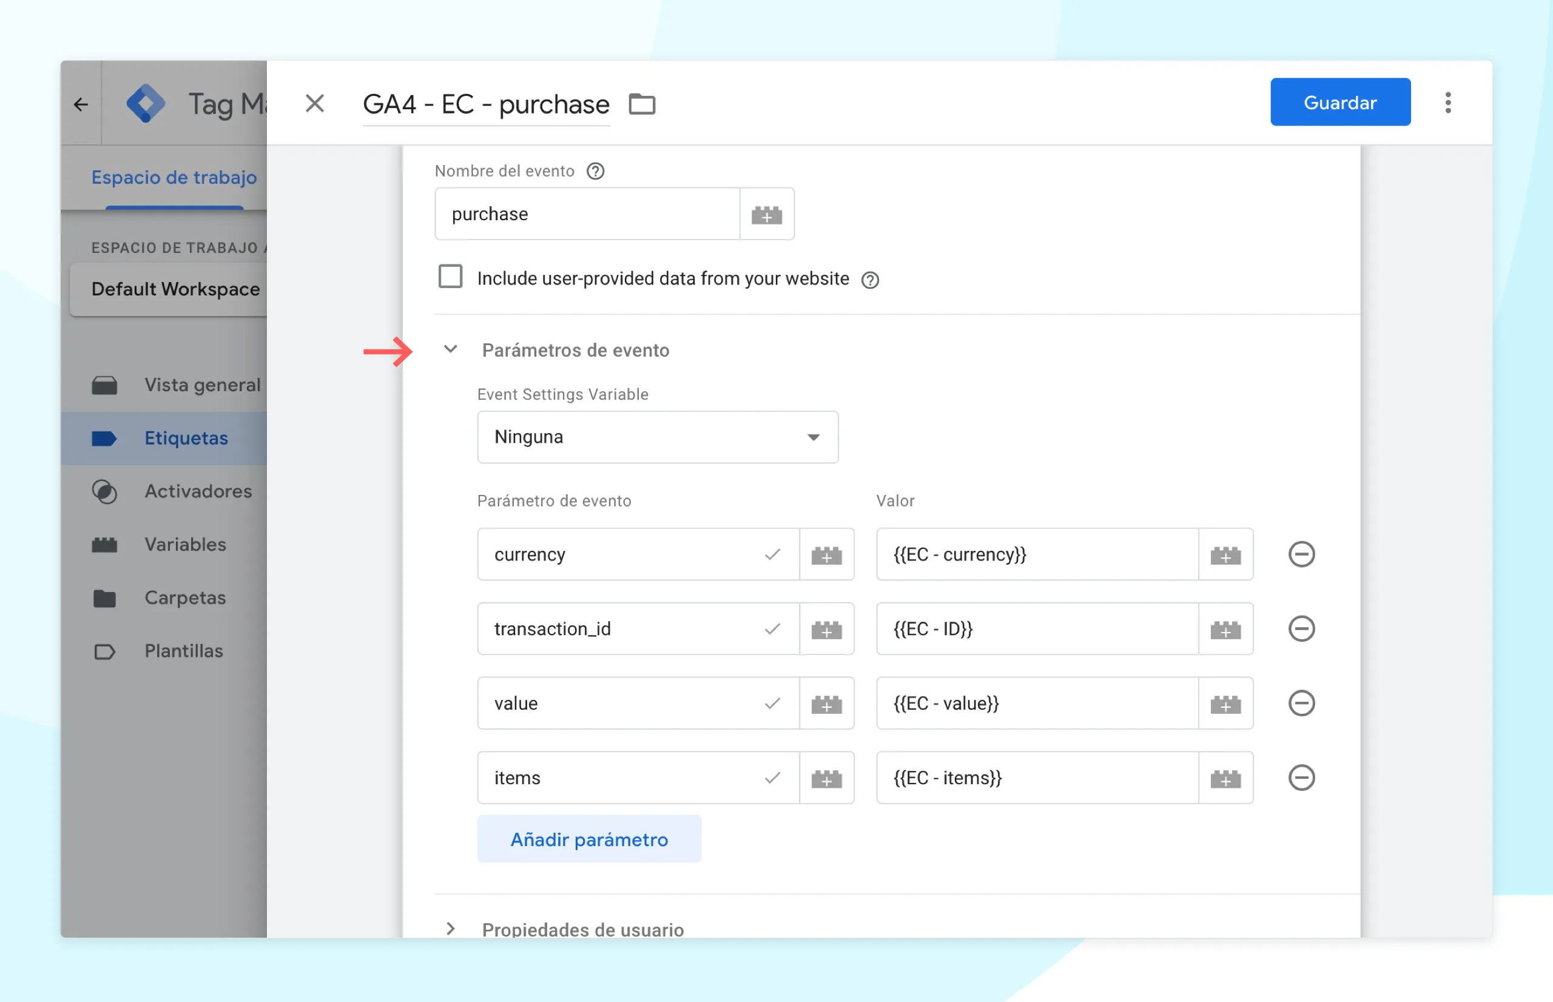Click the variable picker icon for EC - ID value
1553x1002 pixels.
pyautogui.click(x=1227, y=628)
